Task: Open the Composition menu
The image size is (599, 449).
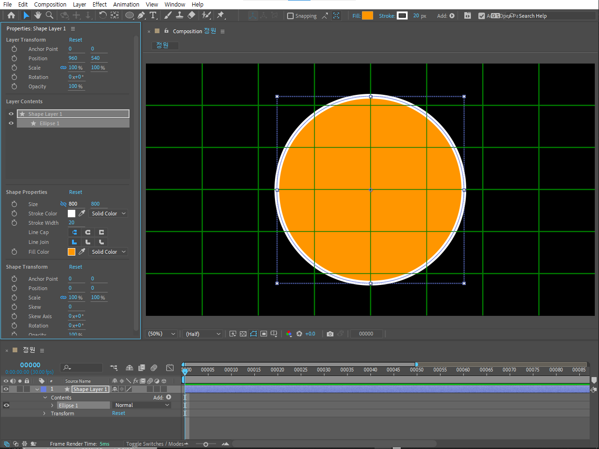Action: (50, 4)
